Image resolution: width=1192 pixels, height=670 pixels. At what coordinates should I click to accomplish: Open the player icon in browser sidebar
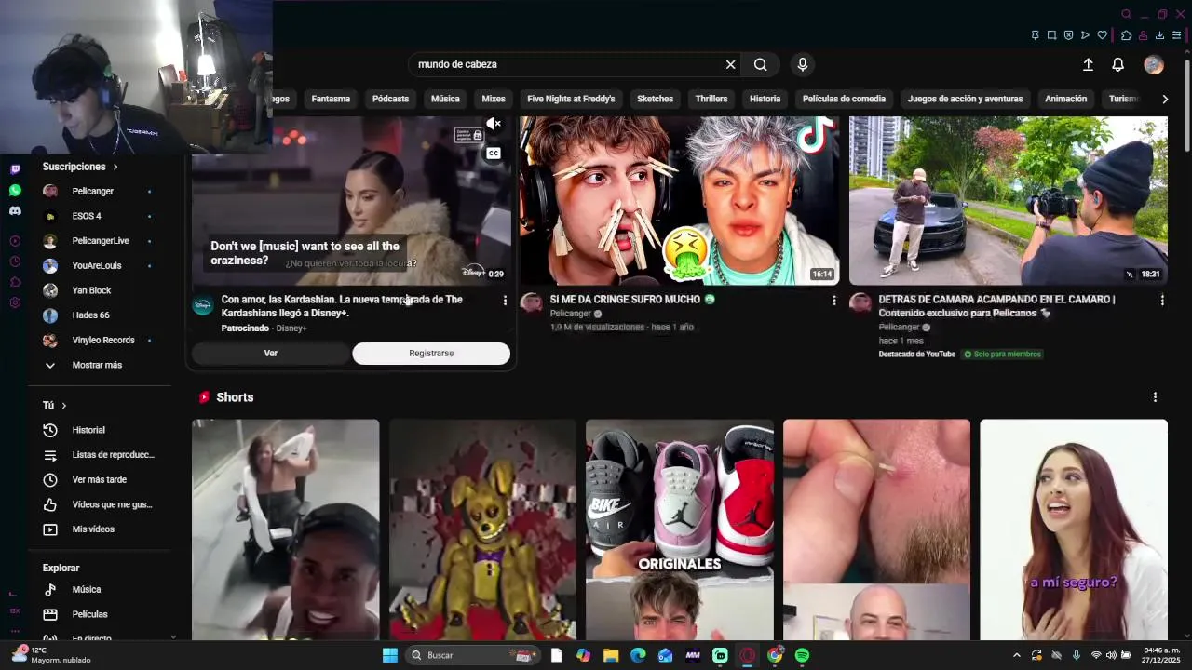point(15,241)
